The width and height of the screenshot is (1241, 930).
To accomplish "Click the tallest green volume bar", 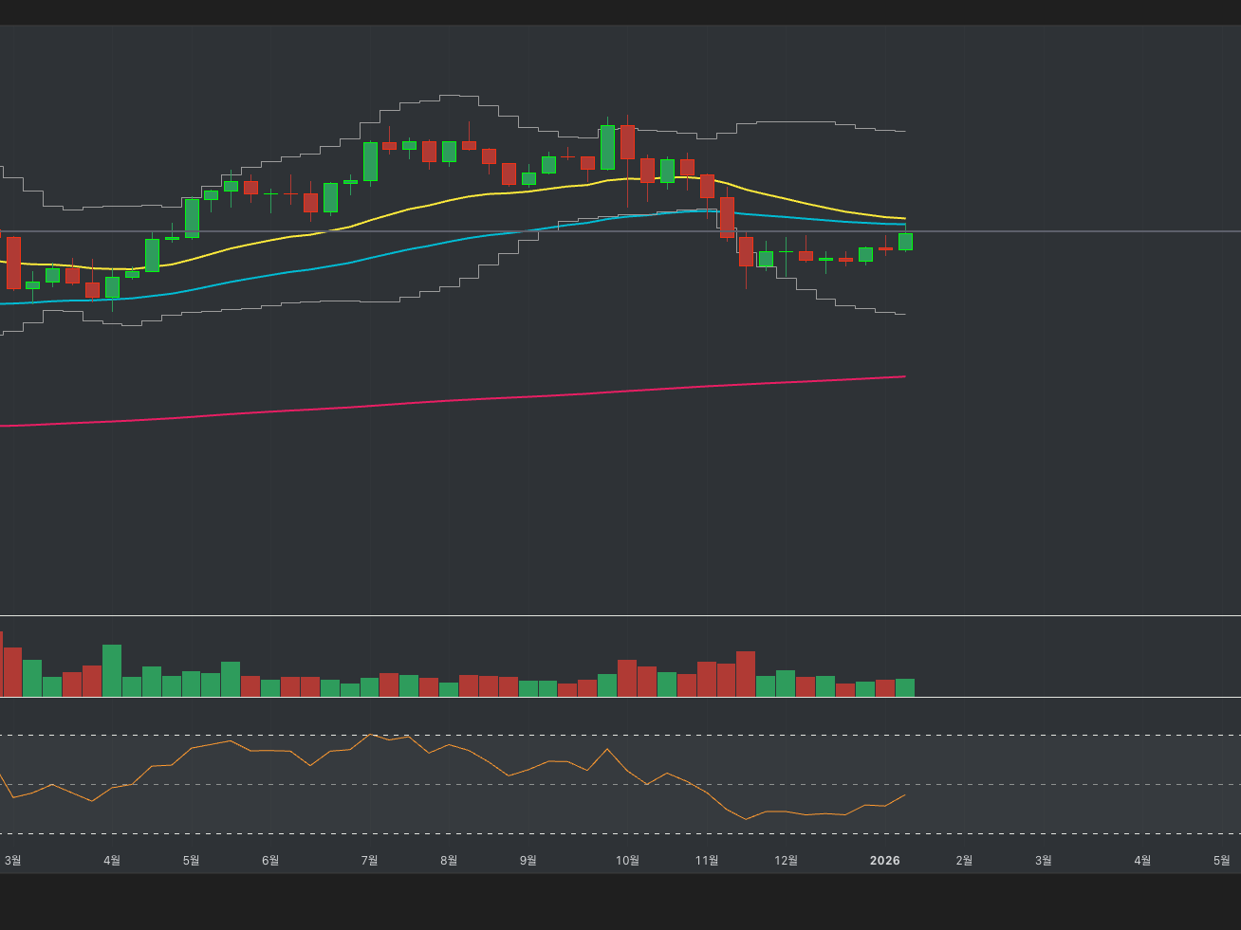I will pos(112,670).
